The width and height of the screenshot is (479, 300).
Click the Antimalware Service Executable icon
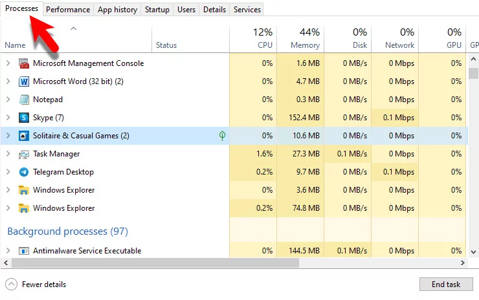[24, 251]
